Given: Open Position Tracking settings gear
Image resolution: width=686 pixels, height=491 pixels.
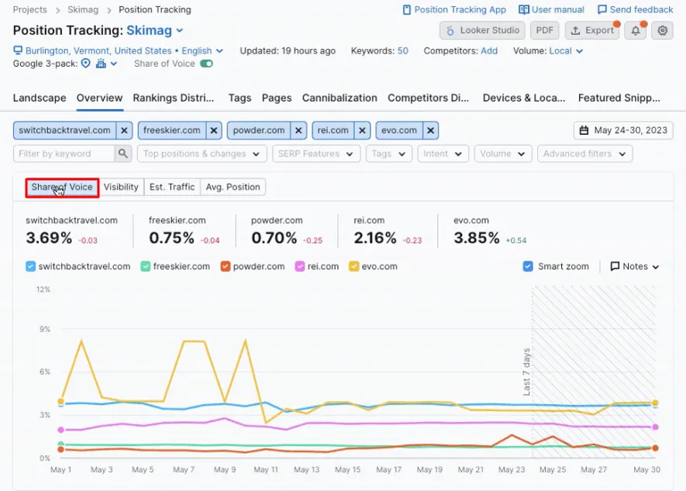Looking at the screenshot, I should tap(661, 30).
